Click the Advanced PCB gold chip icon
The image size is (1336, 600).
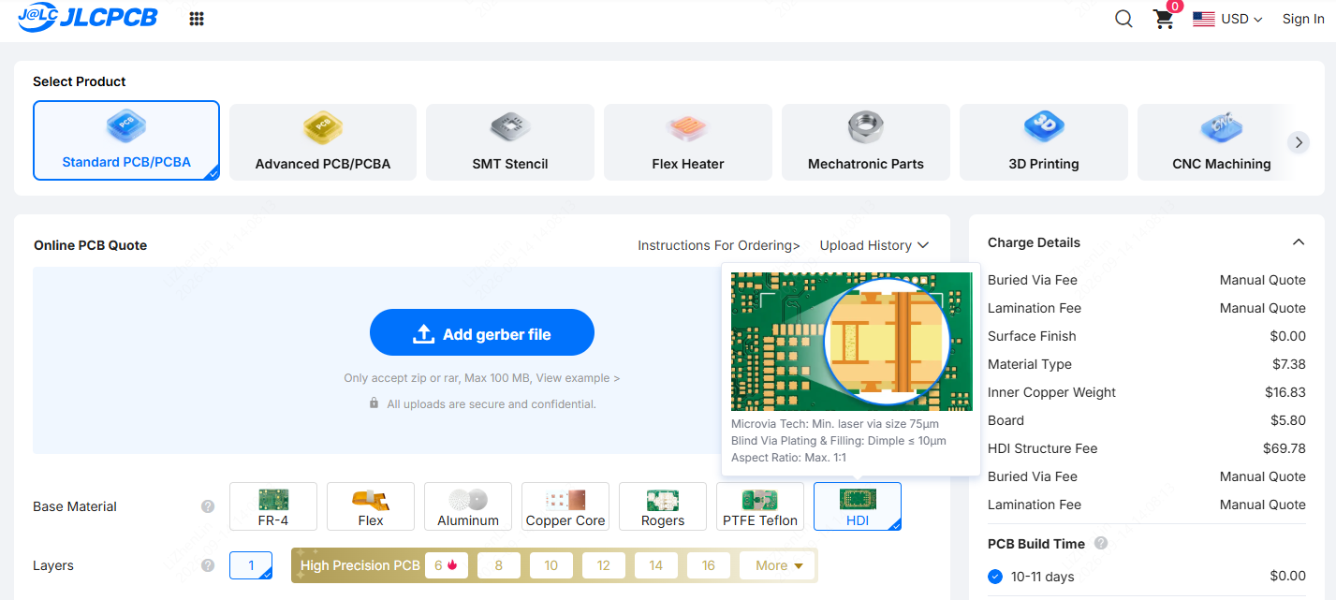click(323, 127)
